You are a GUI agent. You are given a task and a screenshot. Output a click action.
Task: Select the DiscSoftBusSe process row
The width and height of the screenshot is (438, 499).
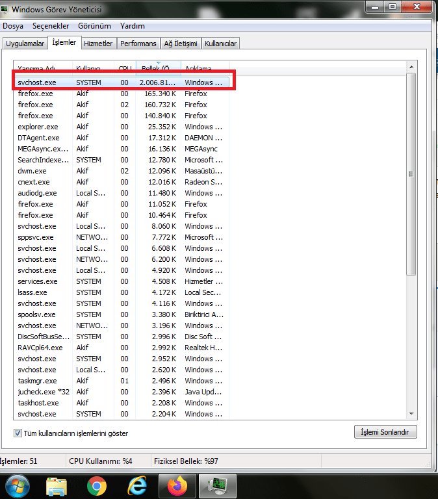[x=122, y=337]
